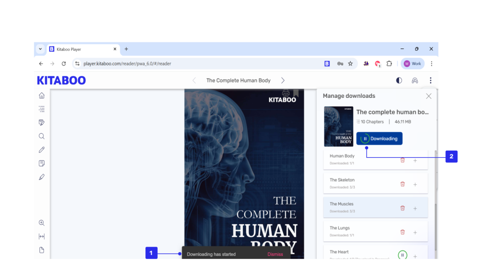Close the Kitaboo Player tab

115,49
